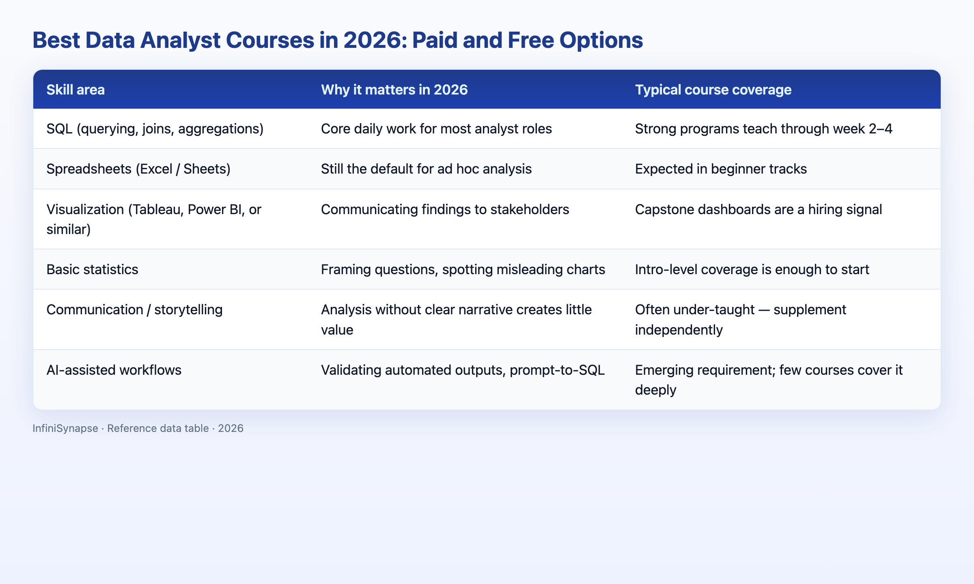Click the page title about Data Analyst Courses
974x584 pixels.
[338, 40]
